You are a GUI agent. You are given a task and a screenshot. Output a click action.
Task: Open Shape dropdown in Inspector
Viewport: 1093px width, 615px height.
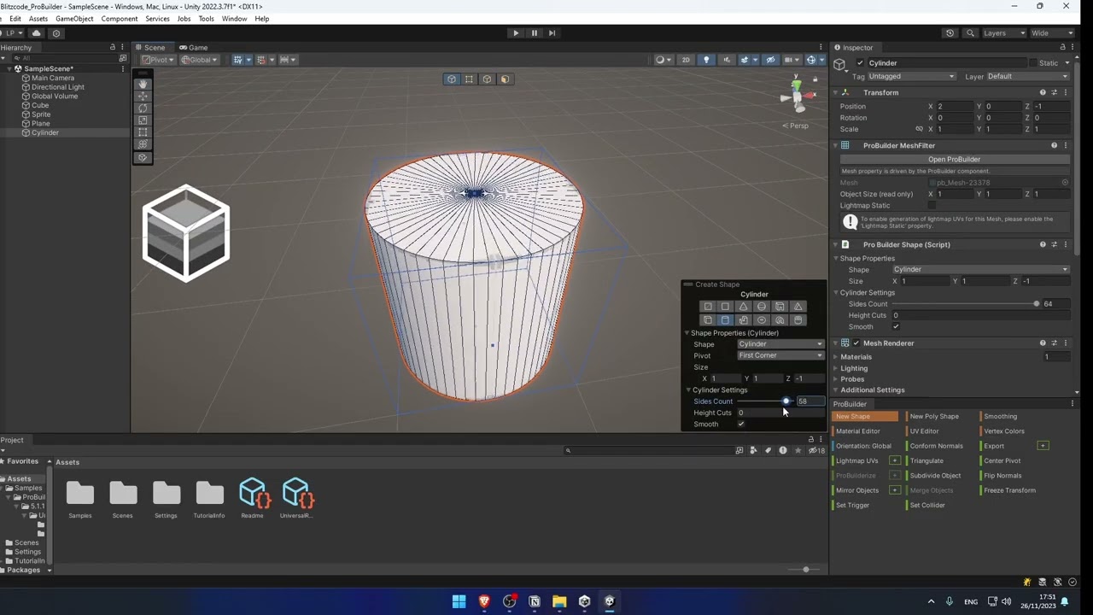[980, 270]
